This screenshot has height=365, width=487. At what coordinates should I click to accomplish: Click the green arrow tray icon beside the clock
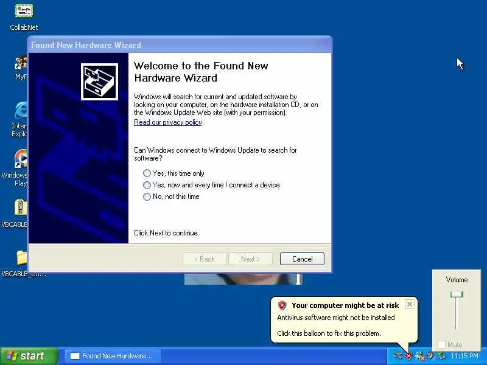coord(441,356)
